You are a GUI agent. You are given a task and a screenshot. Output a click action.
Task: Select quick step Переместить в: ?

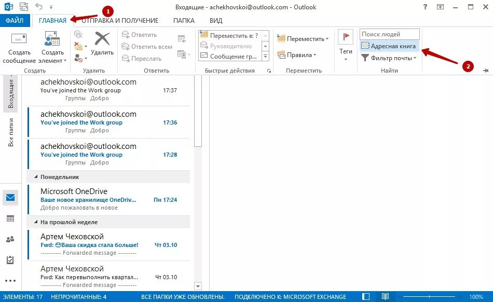230,35
